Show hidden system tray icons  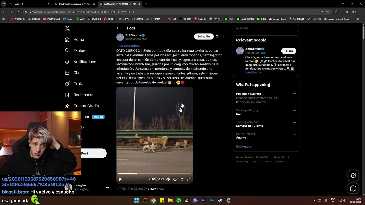pyautogui.click(x=313, y=200)
